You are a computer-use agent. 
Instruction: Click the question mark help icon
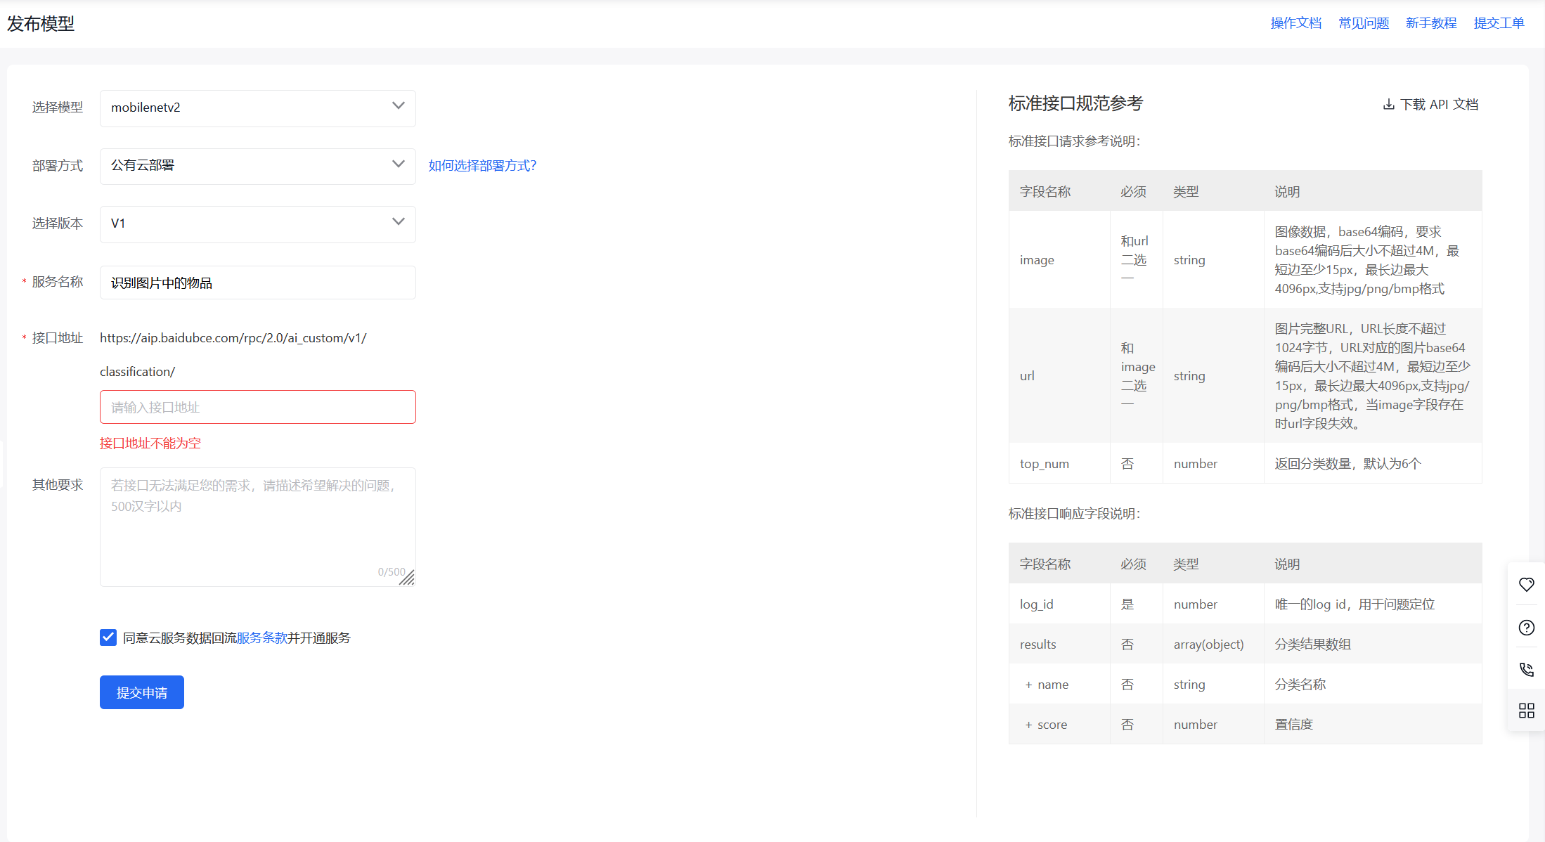(1526, 628)
